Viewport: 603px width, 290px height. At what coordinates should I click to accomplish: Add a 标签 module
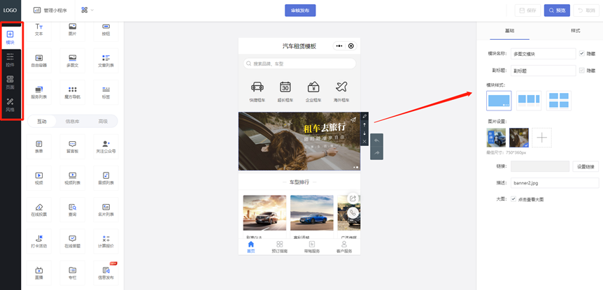(106, 92)
